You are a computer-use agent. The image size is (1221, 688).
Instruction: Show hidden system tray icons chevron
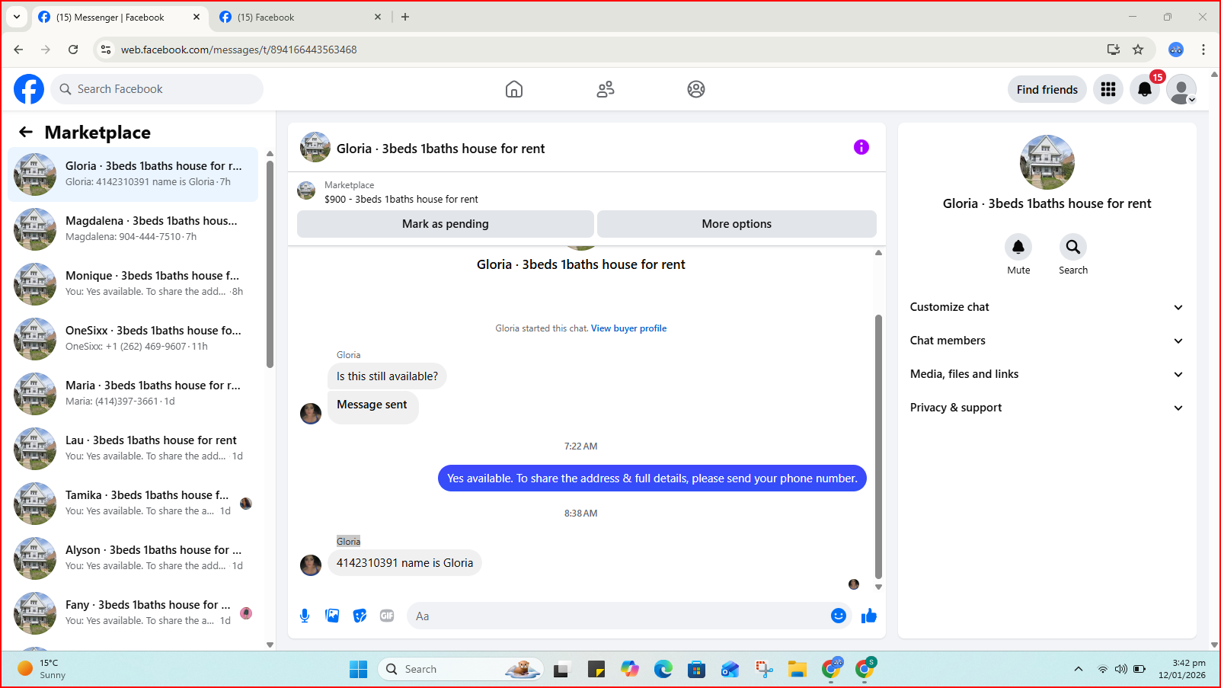(1078, 669)
